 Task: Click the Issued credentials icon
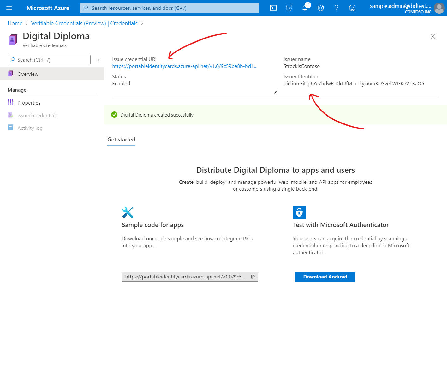[x=10, y=115]
